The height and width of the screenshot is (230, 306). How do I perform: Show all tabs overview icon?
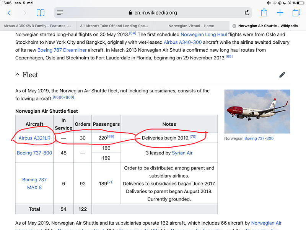coord(296,13)
